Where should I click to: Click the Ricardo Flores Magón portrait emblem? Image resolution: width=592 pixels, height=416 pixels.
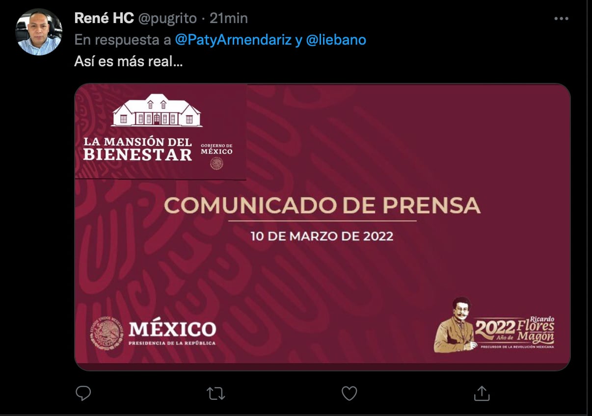[455, 325]
